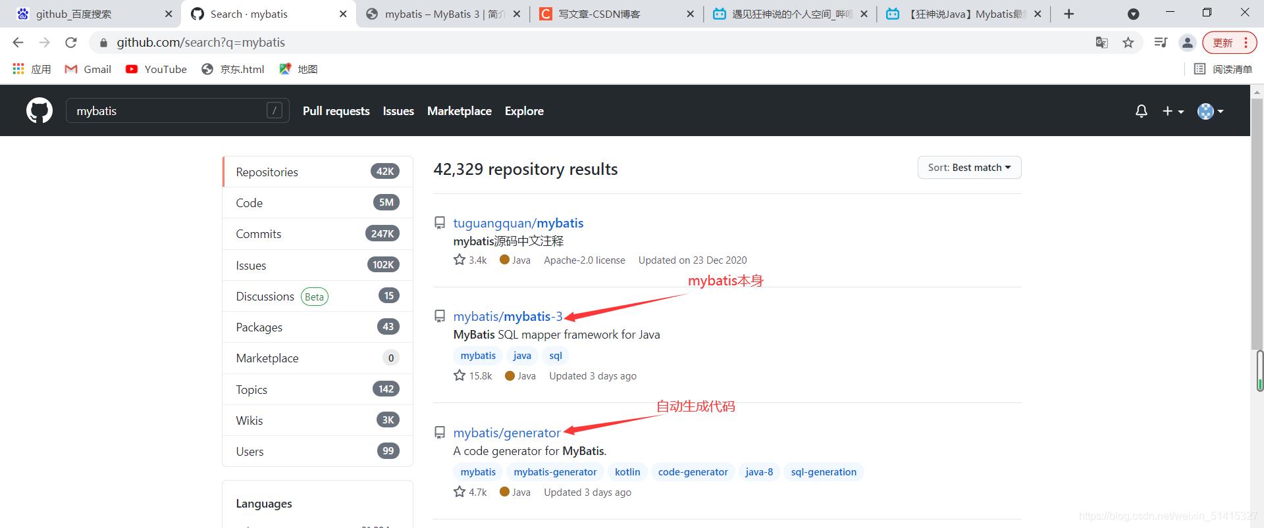Select Code results filter

pos(318,203)
